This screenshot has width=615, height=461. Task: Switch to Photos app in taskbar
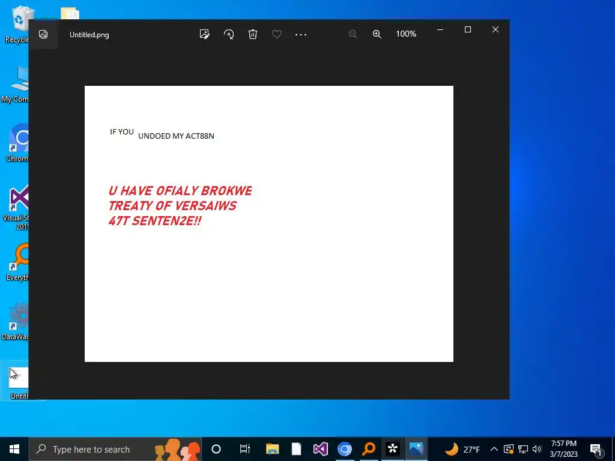417,449
